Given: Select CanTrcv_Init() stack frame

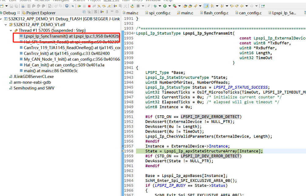Looking at the screenshot, I should [x=65, y=54].
